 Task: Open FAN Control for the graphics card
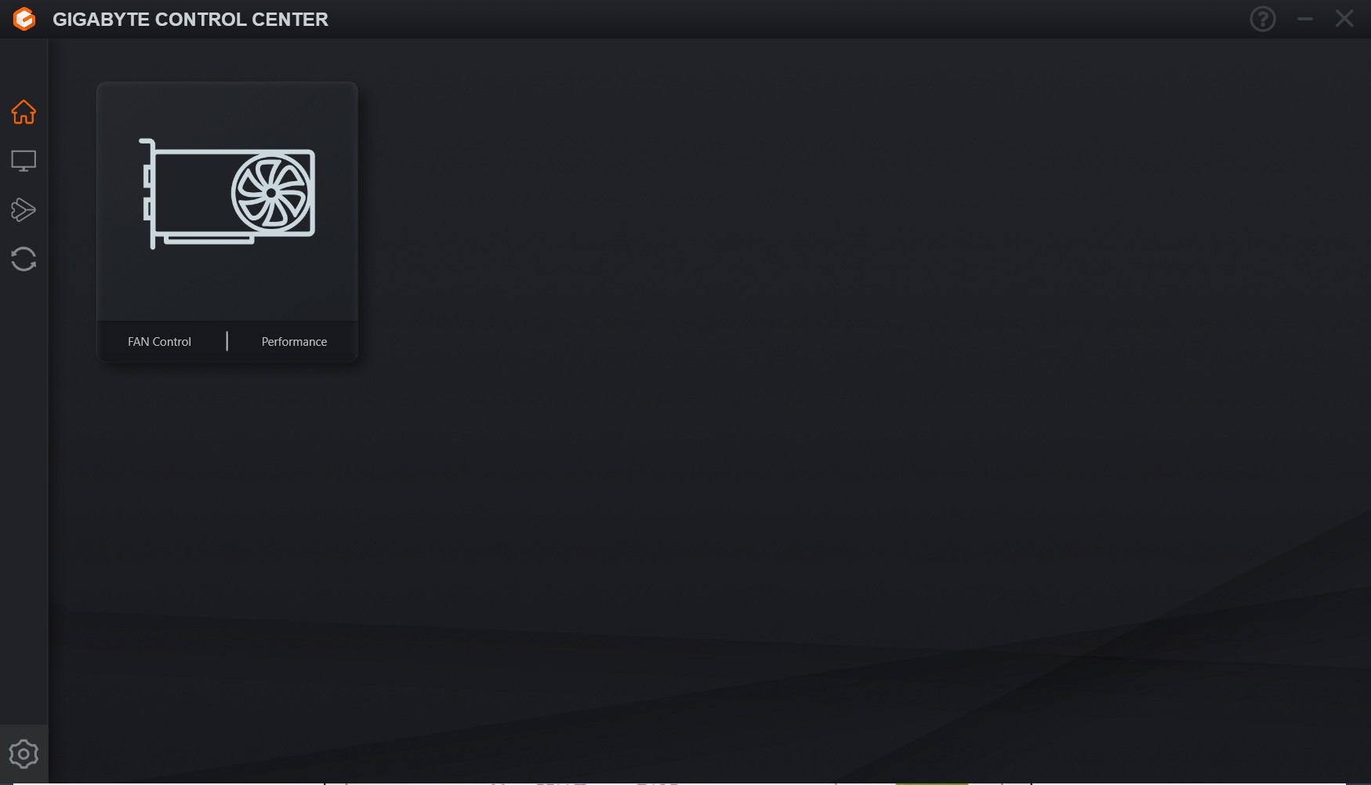click(159, 342)
